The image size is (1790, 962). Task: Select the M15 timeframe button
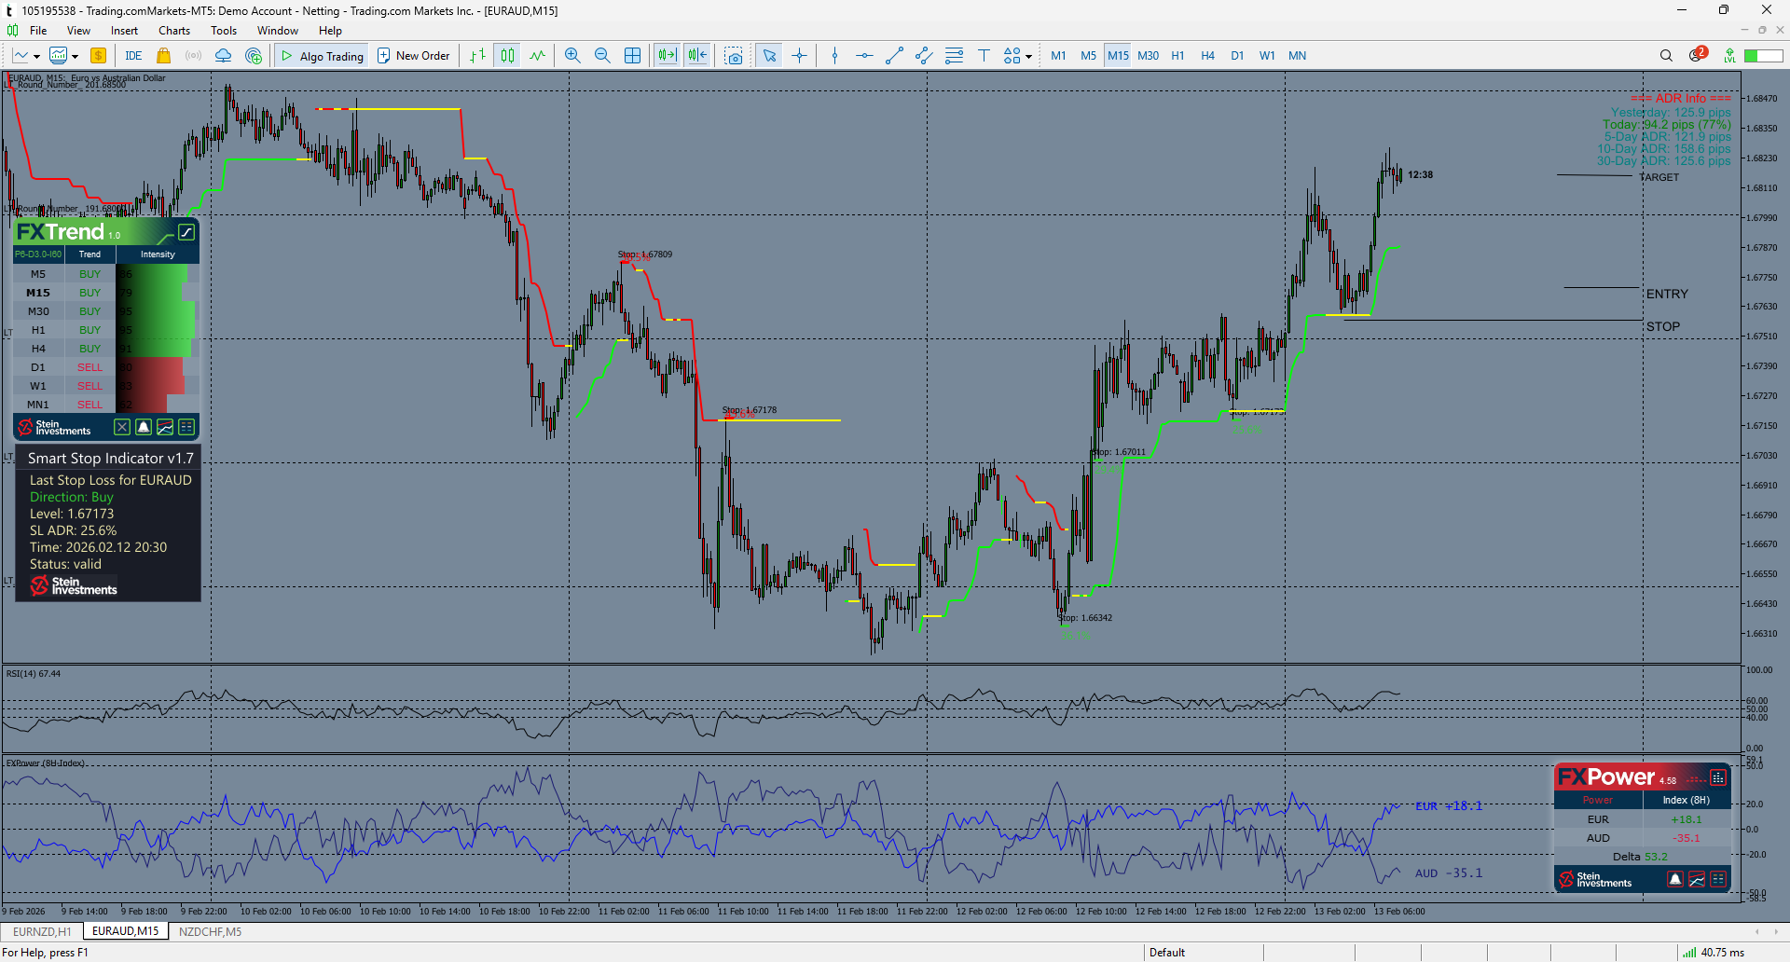1118,56
